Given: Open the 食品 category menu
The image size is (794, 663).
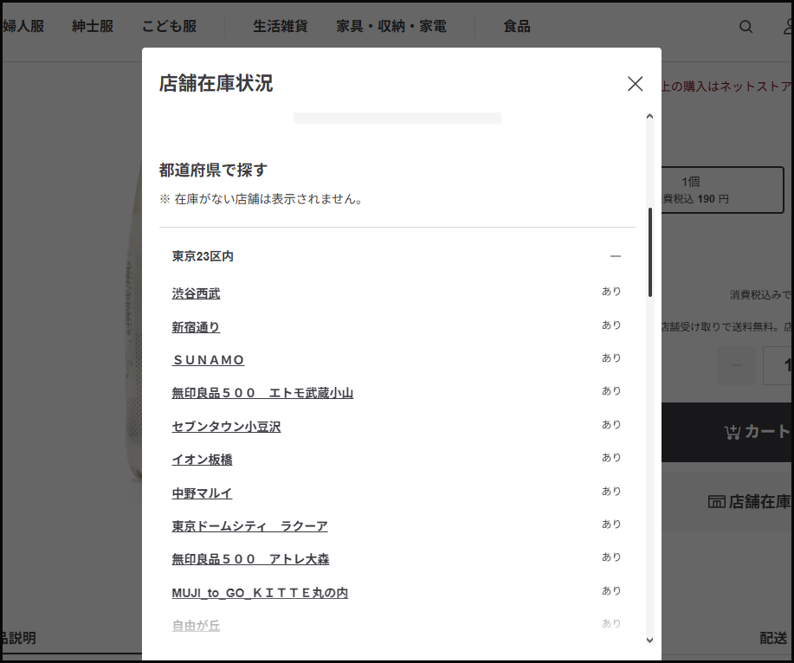Looking at the screenshot, I should [517, 27].
